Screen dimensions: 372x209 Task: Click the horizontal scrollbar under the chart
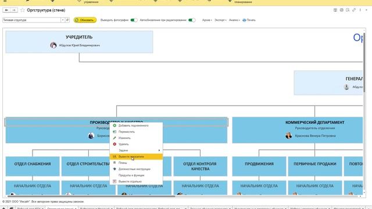pyautogui.click(x=91, y=196)
